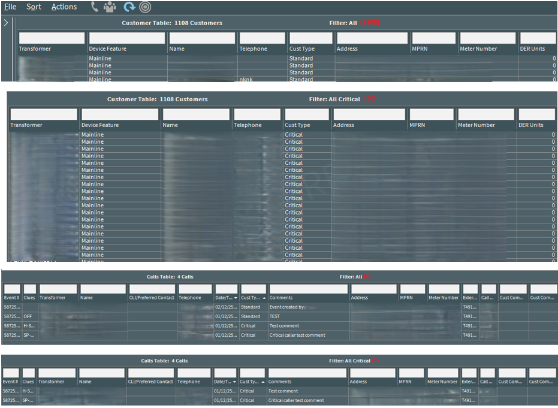Click Address filter field in All Critical Customer Table
This screenshot has width=558, height=408.
[x=369, y=114]
